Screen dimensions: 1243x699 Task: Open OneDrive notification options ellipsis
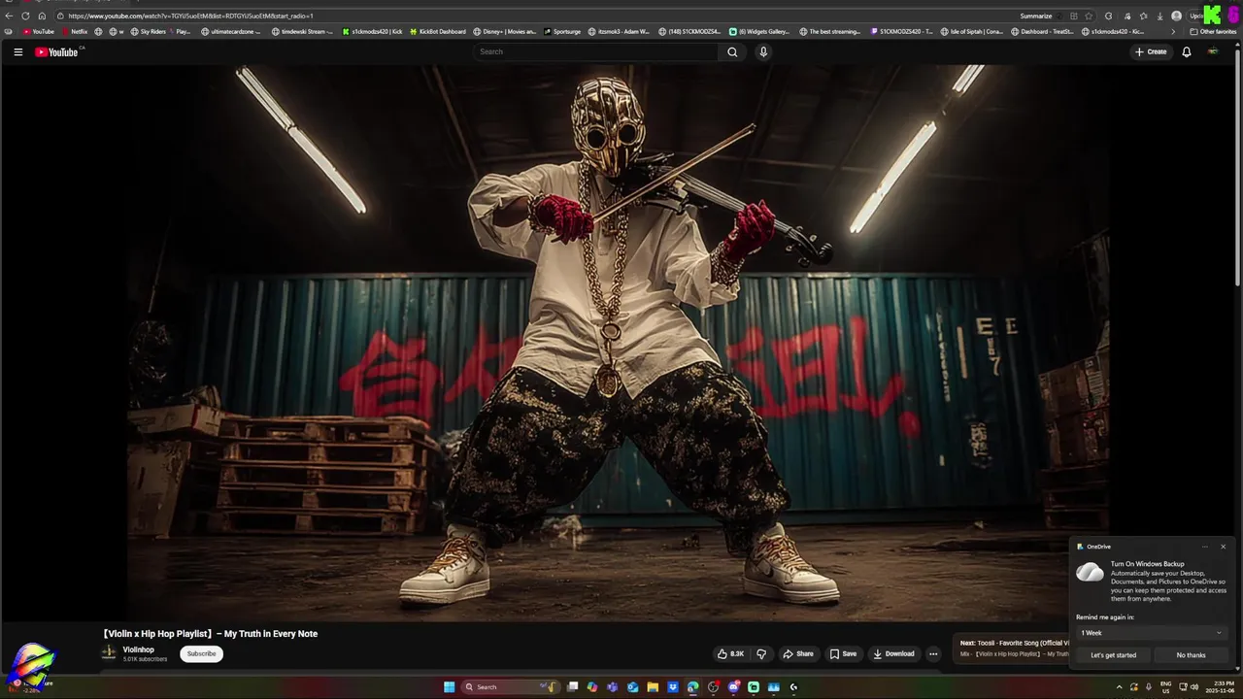[x=1205, y=547]
